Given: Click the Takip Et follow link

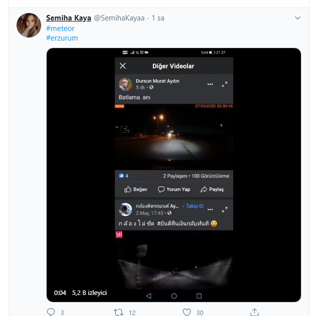Looking at the screenshot, I should point(195,206).
